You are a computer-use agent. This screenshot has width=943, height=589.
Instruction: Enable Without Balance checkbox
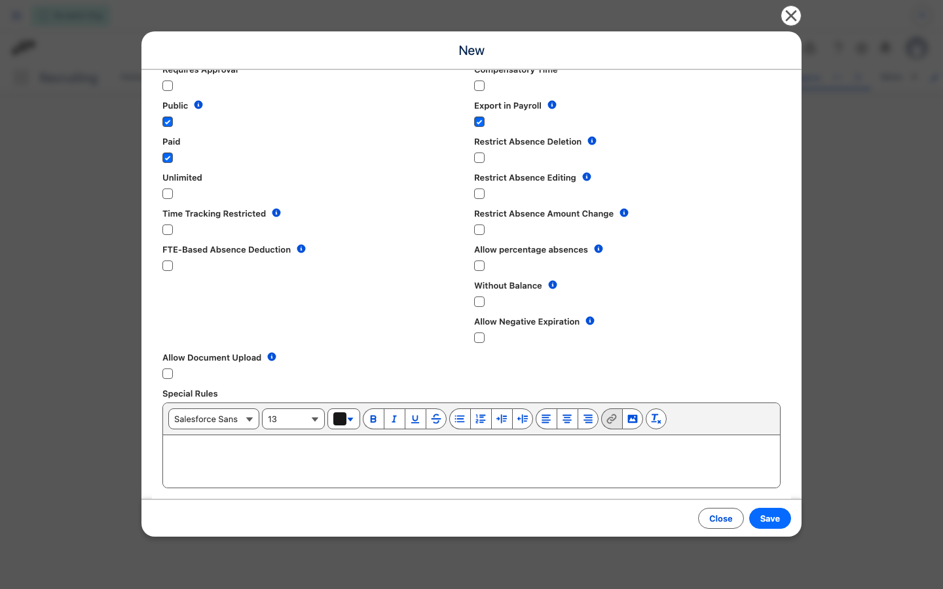[x=479, y=302]
